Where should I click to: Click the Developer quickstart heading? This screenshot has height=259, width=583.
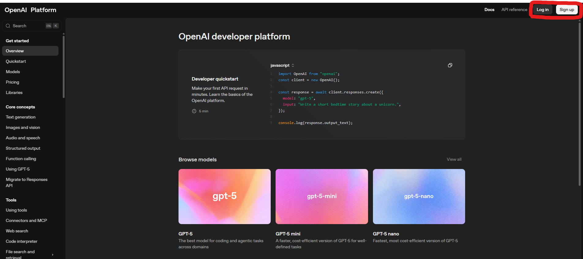point(215,79)
